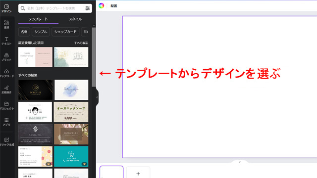Choose the blue watercolor splash template
317x178 pixels.
tap(71, 90)
